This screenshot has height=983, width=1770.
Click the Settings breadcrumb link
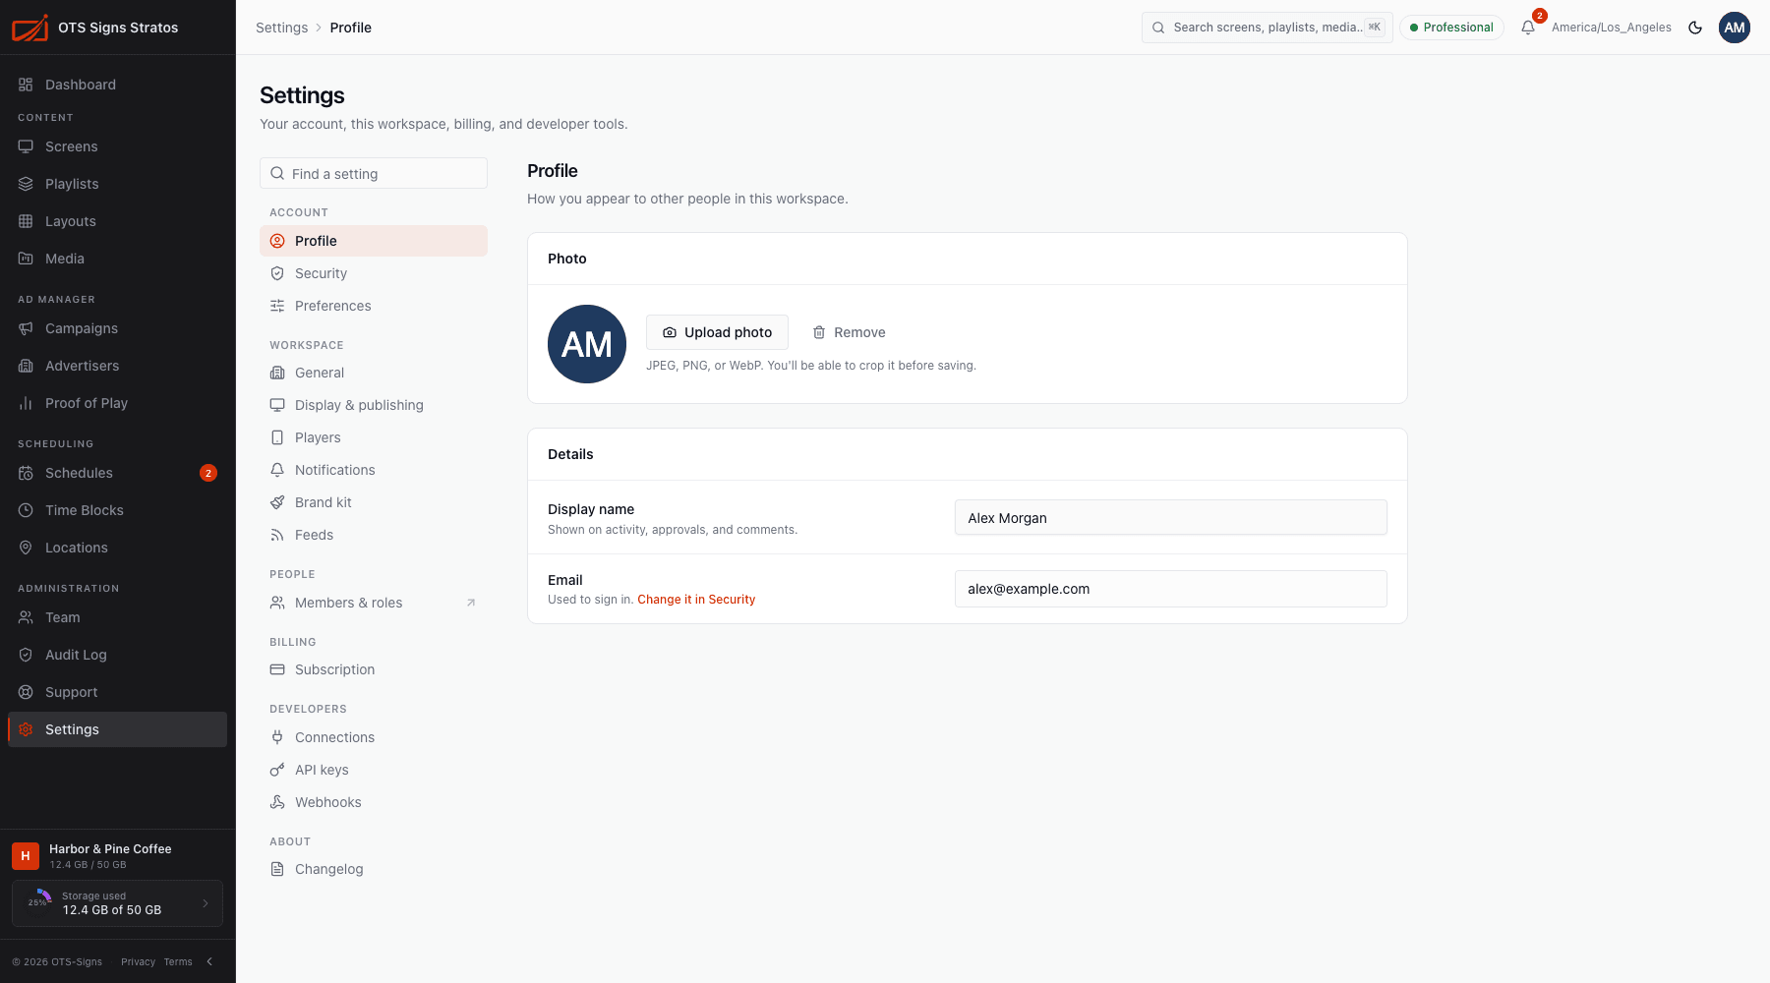click(281, 28)
